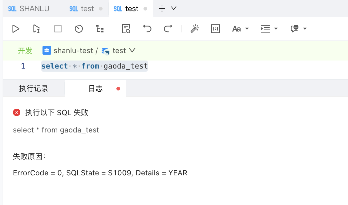This screenshot has width=348, height=205.
Task: Open search in script tool
Action: point(126,29)
